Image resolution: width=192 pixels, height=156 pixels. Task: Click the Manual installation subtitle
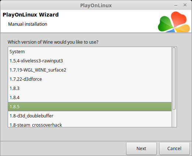coord(28,24)
